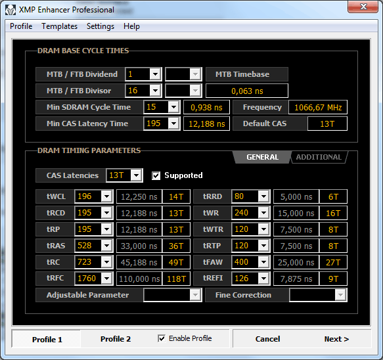Viewport: 383px width, 360px height.
Task: Expand the tRCD value dropdown
Action: click(106, 213)
